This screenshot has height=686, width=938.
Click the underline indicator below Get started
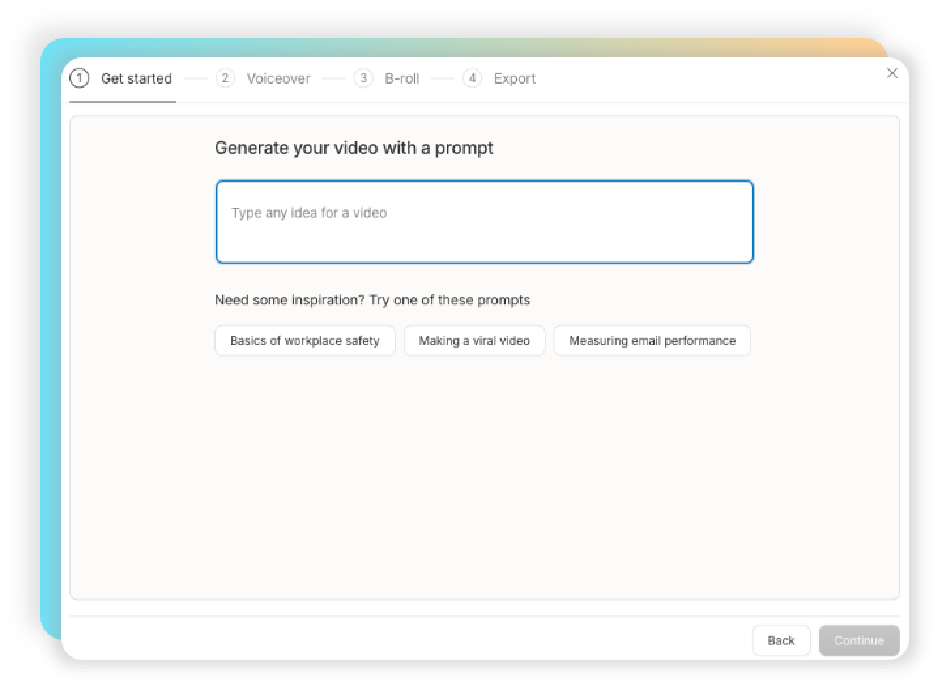coord(123,101)
